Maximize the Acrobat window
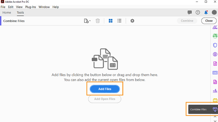This screenshot has width=218, height=122. pos(206,2)
